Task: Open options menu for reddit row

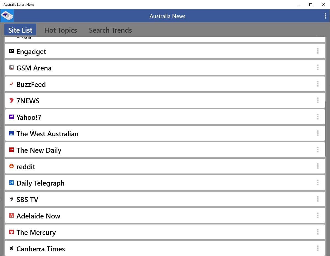Action: pyautogui.click(x=318, y=166)
